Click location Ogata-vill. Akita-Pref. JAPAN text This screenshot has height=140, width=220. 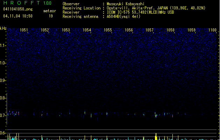(156, 8)
